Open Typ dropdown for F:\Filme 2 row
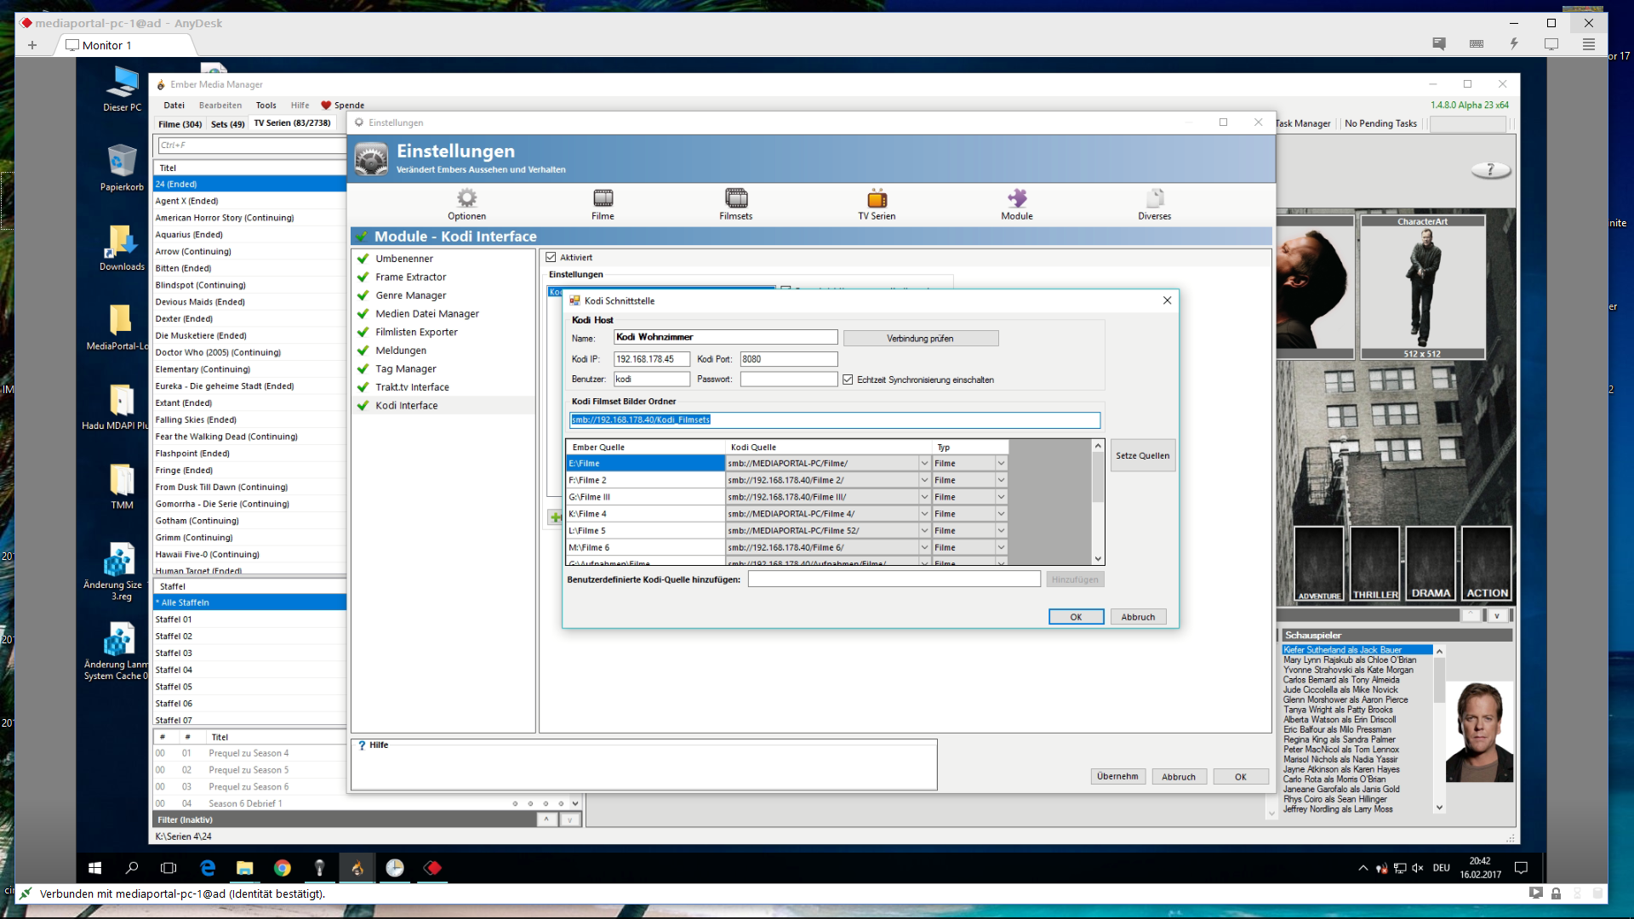Screen dimensions: 1634x919 pyautogui.click(x=1001, y=481)
